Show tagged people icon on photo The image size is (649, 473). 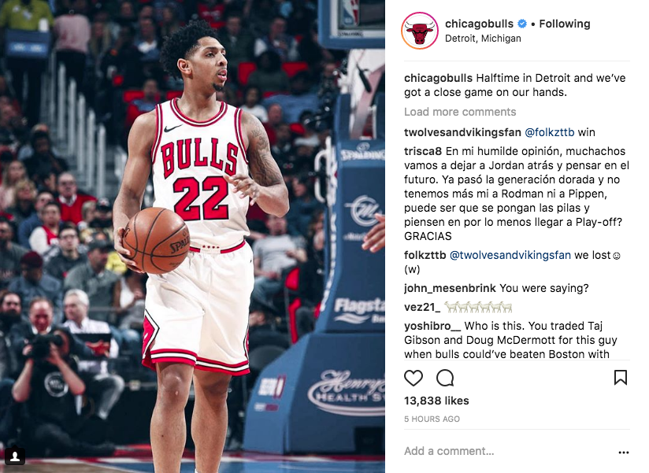click(x=15, y=456)
